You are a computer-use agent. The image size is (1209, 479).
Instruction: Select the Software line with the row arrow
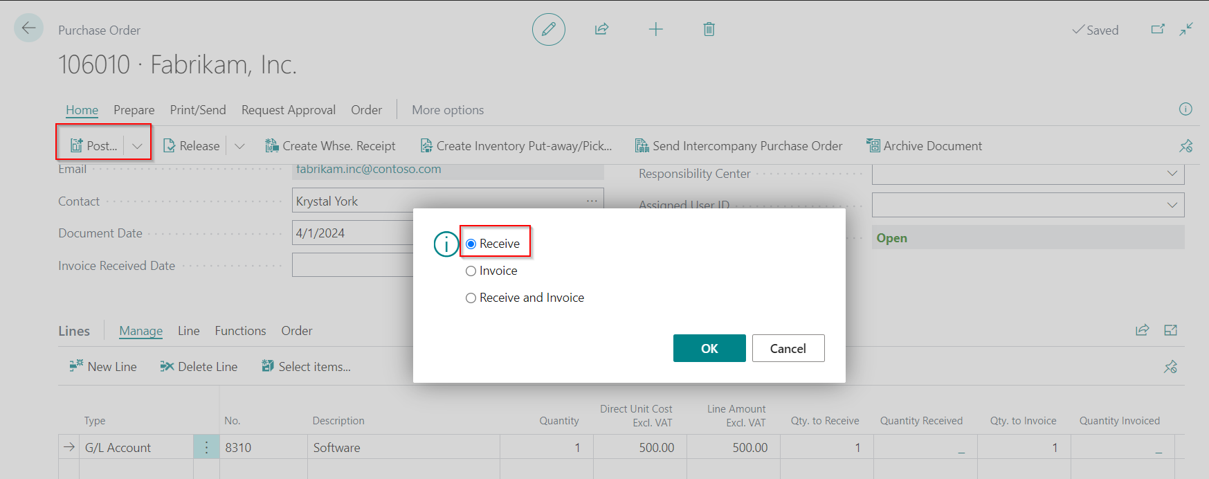(x=69, y=447)
